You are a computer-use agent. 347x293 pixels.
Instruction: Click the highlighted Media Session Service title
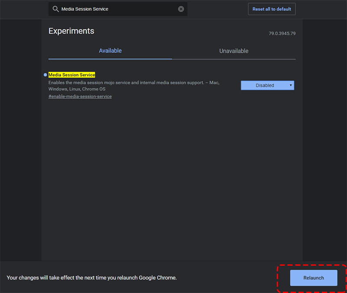click(x=72, y=75)
